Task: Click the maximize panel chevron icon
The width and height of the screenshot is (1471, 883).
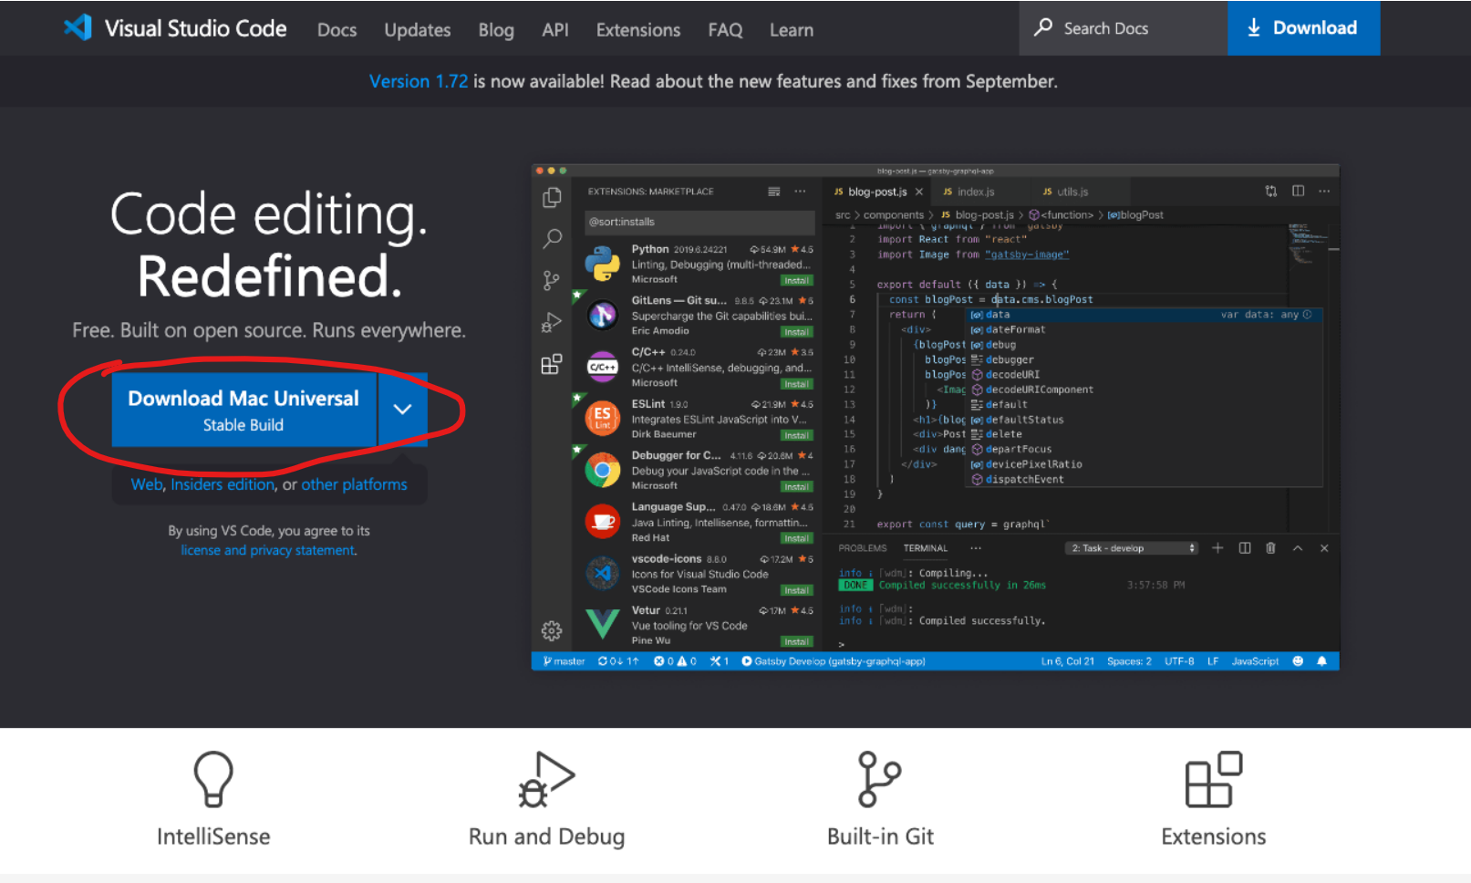Action: (x=1298, y=548)
